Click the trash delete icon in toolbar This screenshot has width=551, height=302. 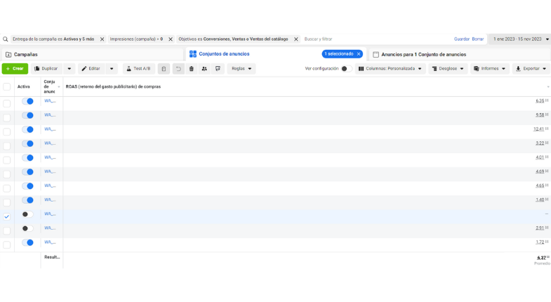[191, 69]
